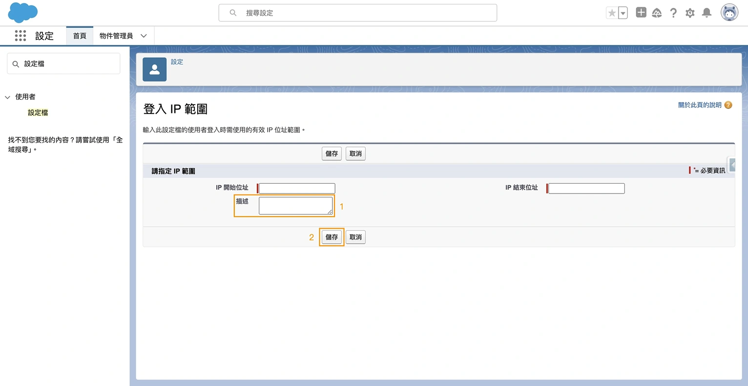This screenshot has width=748, height=386.
Task: Select the 物件管理員 tab
Action: pos(116,36)
